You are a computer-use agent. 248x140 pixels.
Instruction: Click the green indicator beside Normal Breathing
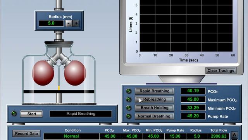click(129, 116)
